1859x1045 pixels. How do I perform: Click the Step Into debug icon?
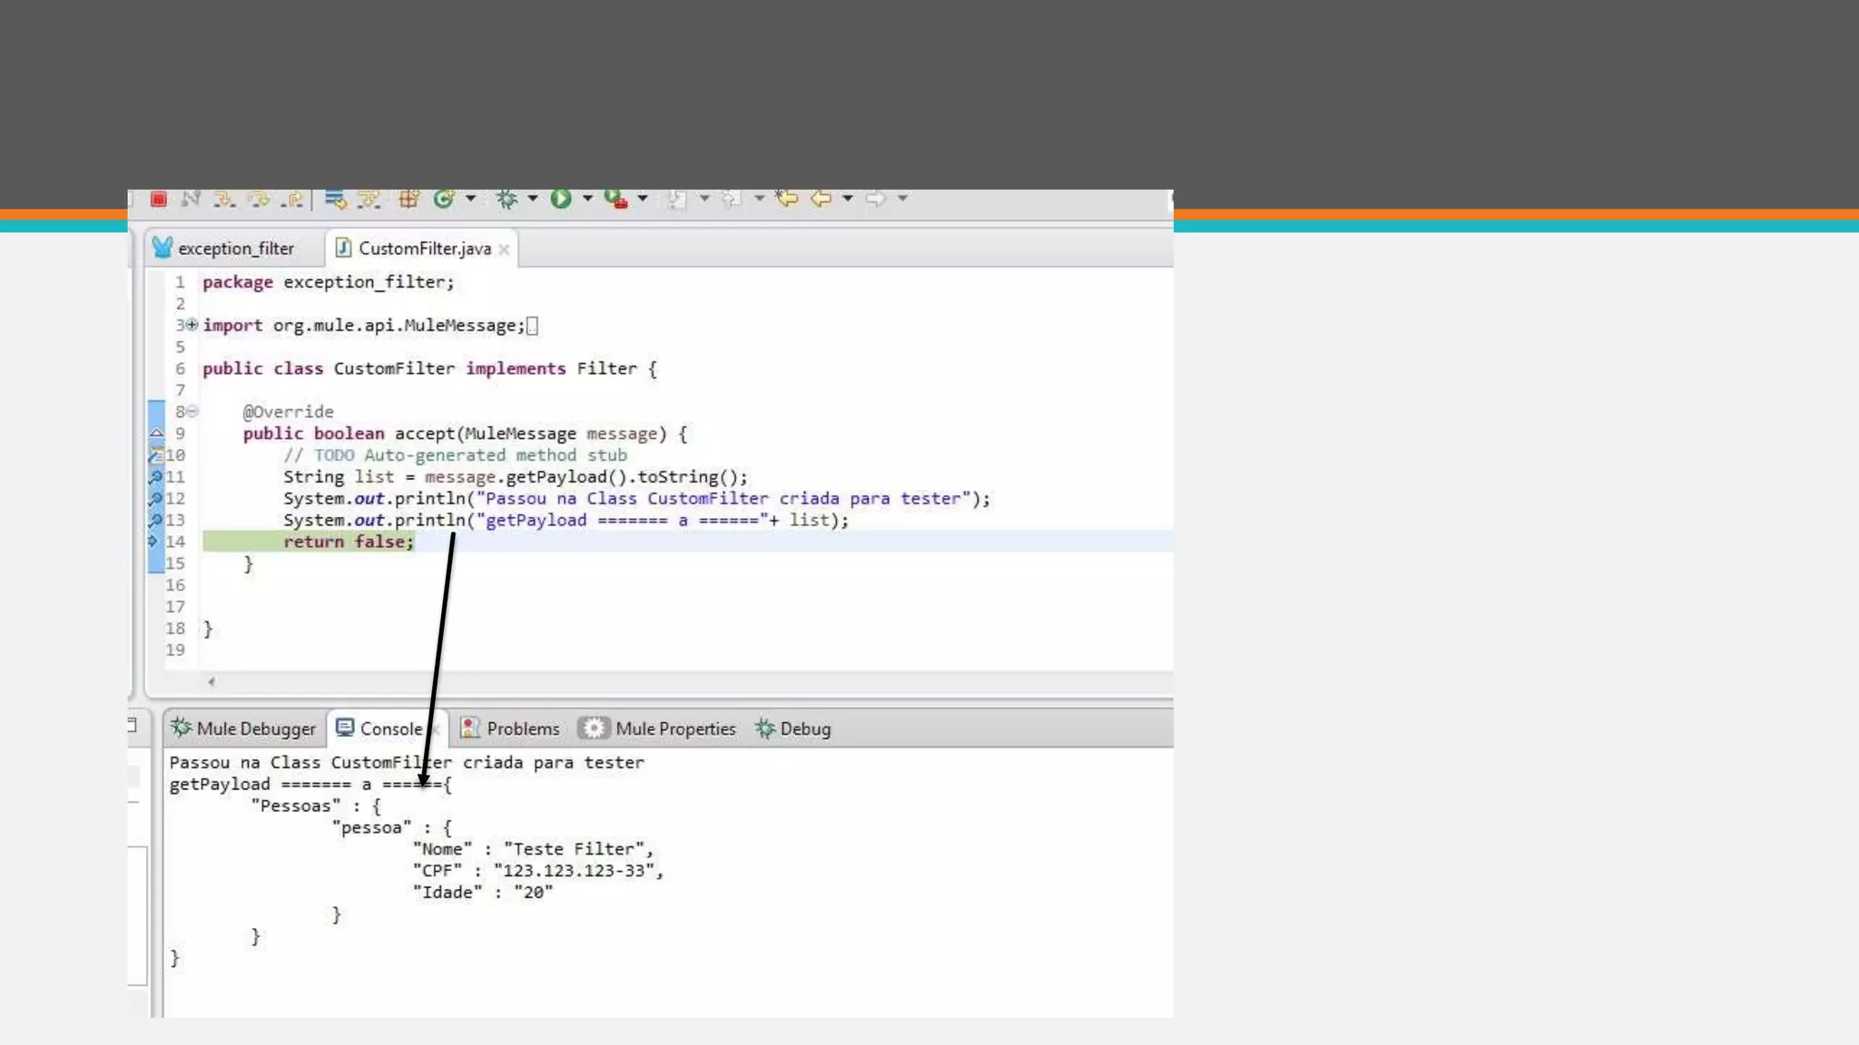[223, 199]
